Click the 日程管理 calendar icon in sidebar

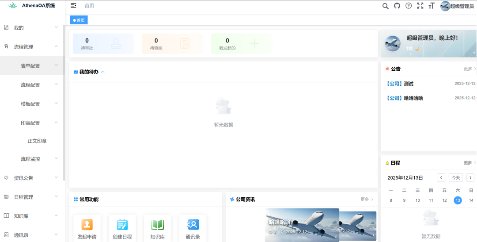coord(6,197)
